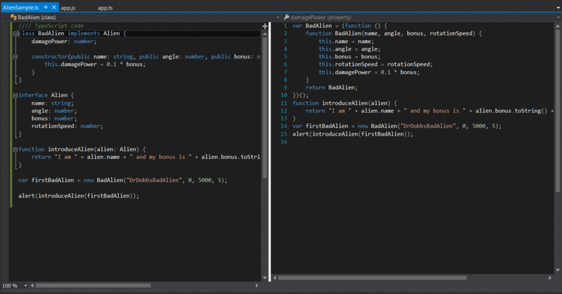Screen dimensions: 562x294
Task: Open the active documents list arrow
Action: (557, 8)
